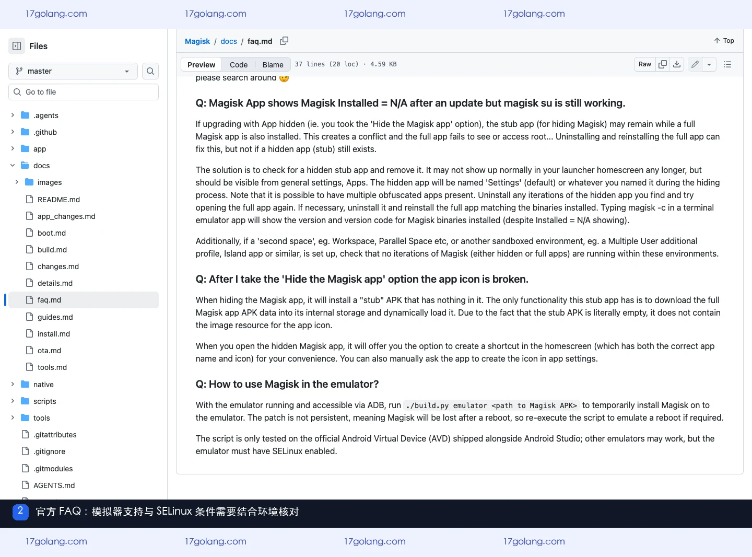Screen dimensions: 752x557
Task: Open the Magisk repository breadcrumb link
Action: 197,41
